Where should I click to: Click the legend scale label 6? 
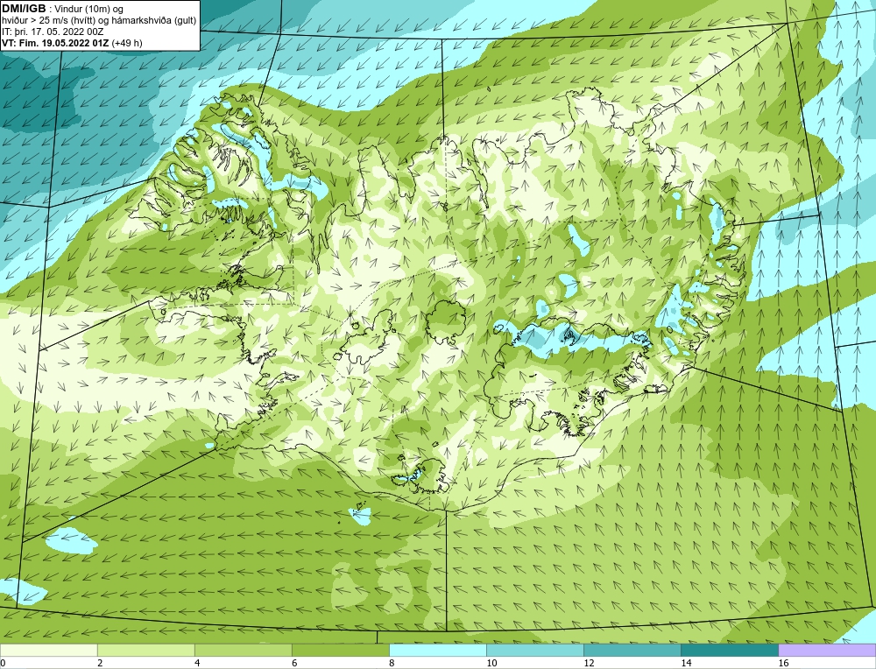pyautogui.click(x=294, y=663)
